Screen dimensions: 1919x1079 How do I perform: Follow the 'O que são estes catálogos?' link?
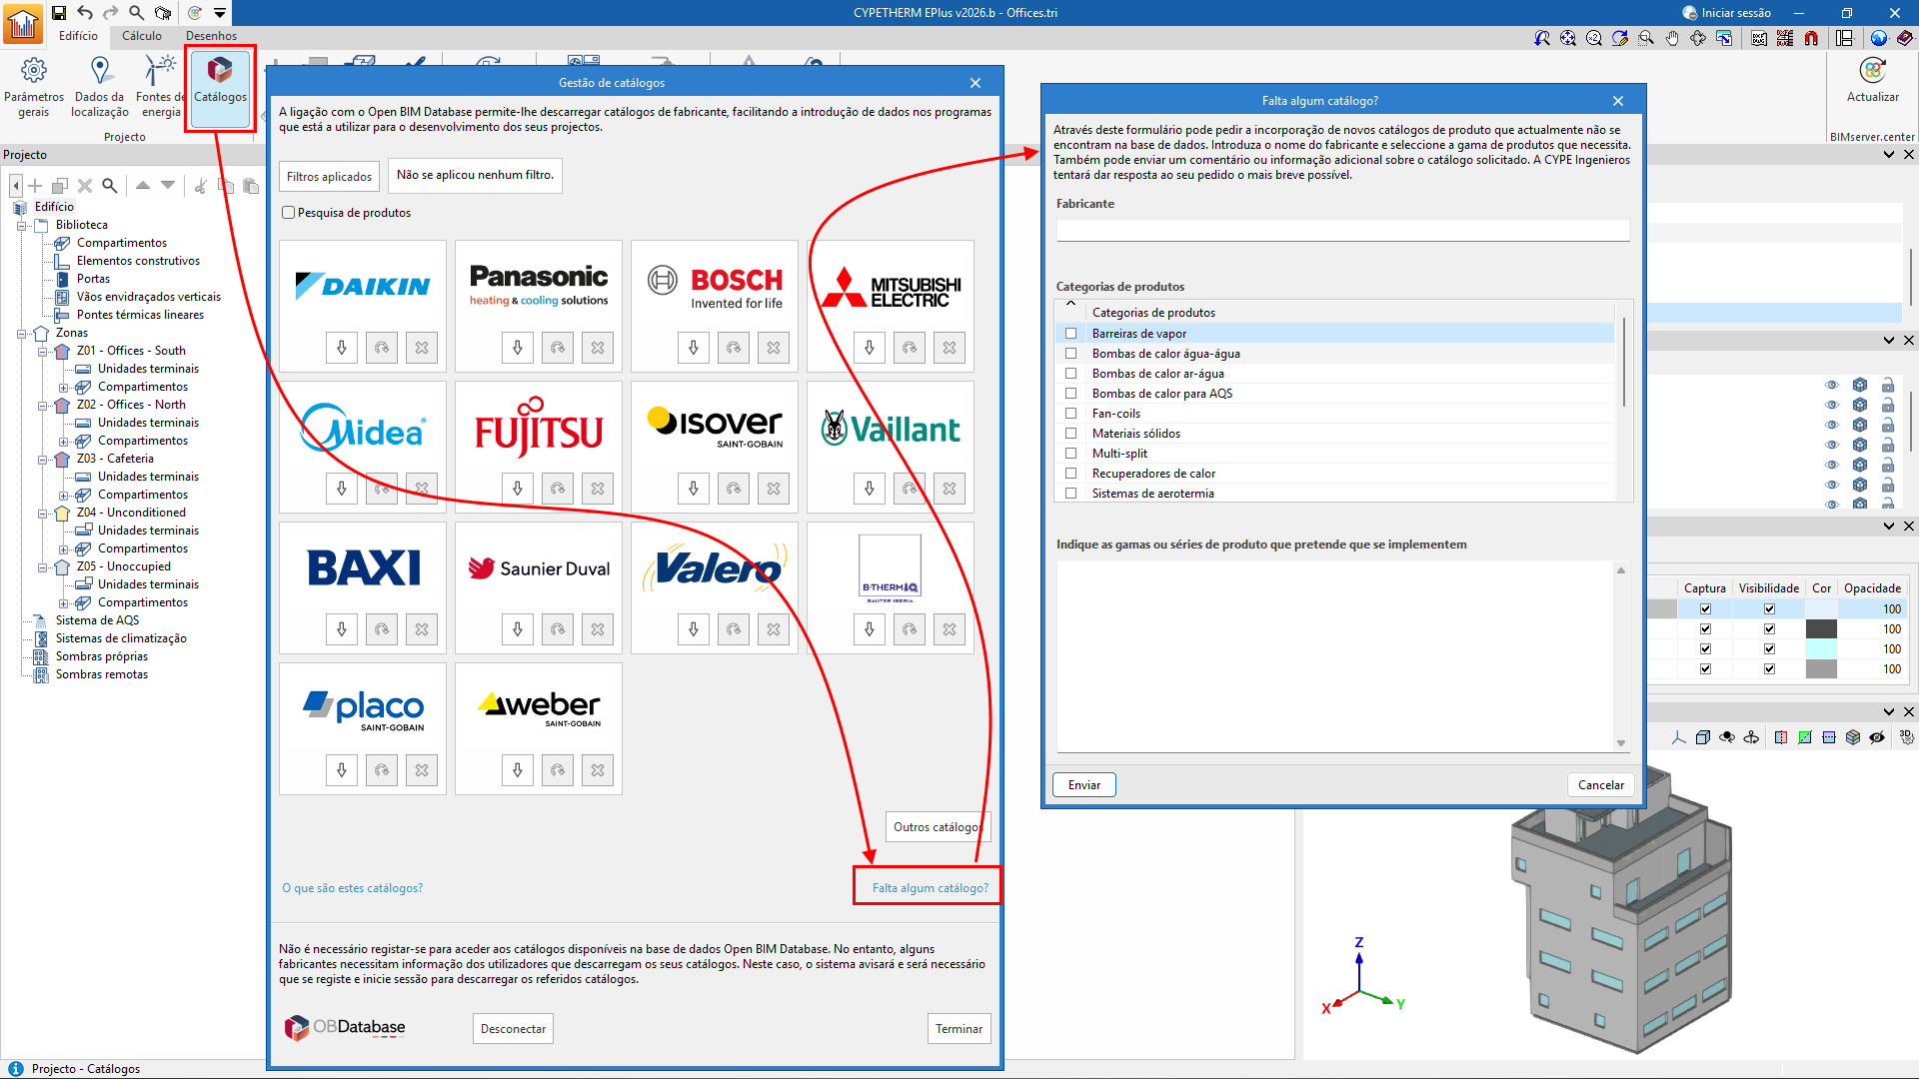(352, 888)
